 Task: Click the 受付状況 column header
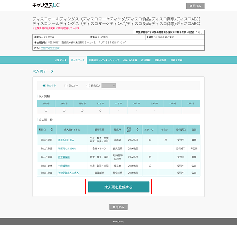pos(181,130)
